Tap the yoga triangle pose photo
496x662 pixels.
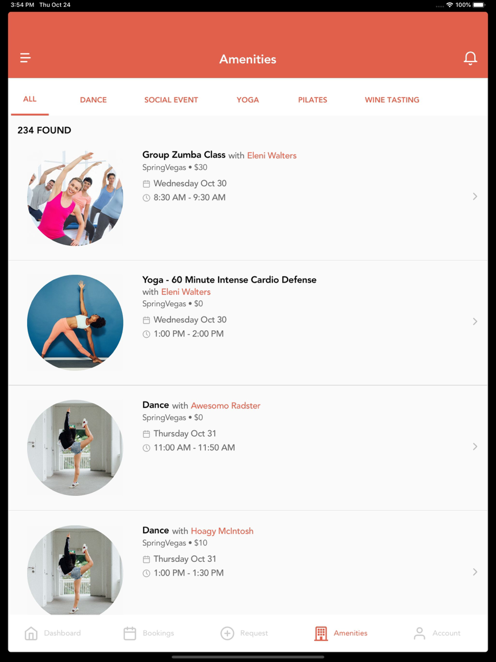[75, 323]
